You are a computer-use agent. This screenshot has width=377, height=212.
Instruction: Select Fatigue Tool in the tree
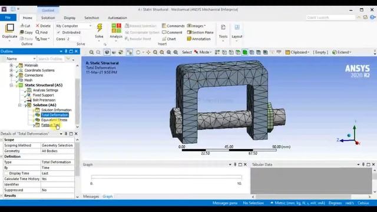51,125
